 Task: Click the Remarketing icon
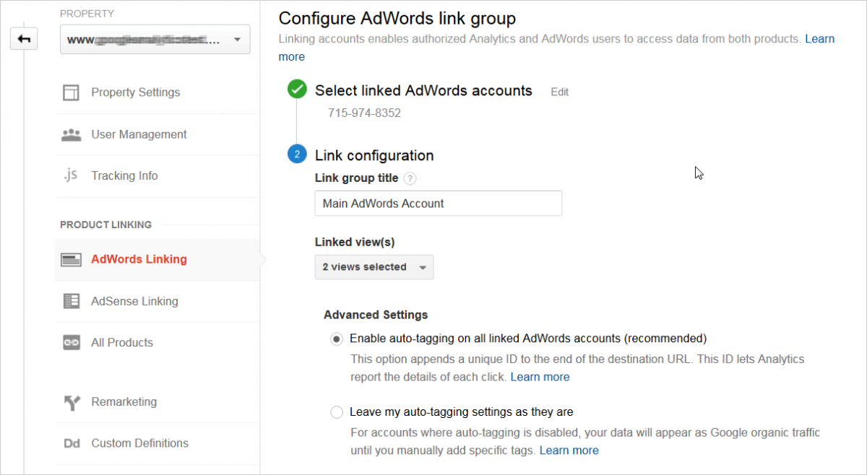[71, 402]
